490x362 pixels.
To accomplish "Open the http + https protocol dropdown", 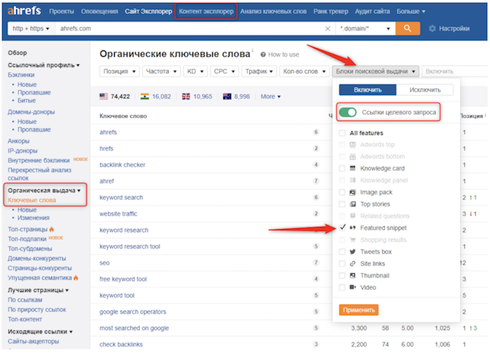I will pyautogui.click(x=31, y=29).
